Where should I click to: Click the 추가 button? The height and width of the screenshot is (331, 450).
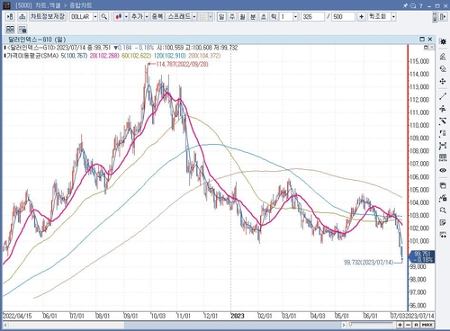coord(137,16)
